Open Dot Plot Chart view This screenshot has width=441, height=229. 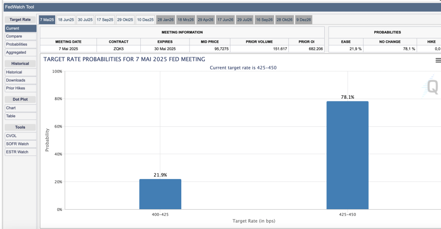(x=20, y=108)
